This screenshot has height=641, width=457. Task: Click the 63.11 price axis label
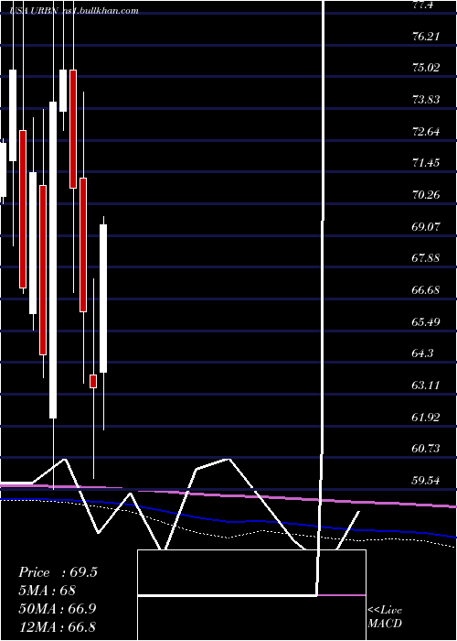pos(427,386)
